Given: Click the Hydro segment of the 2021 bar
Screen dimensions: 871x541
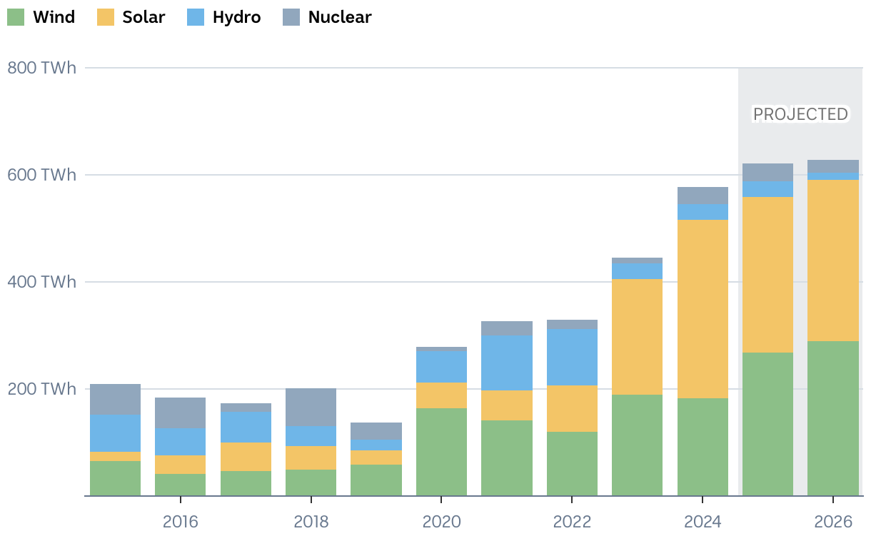Looking at the screenshot, I should (x=507, y=363).
